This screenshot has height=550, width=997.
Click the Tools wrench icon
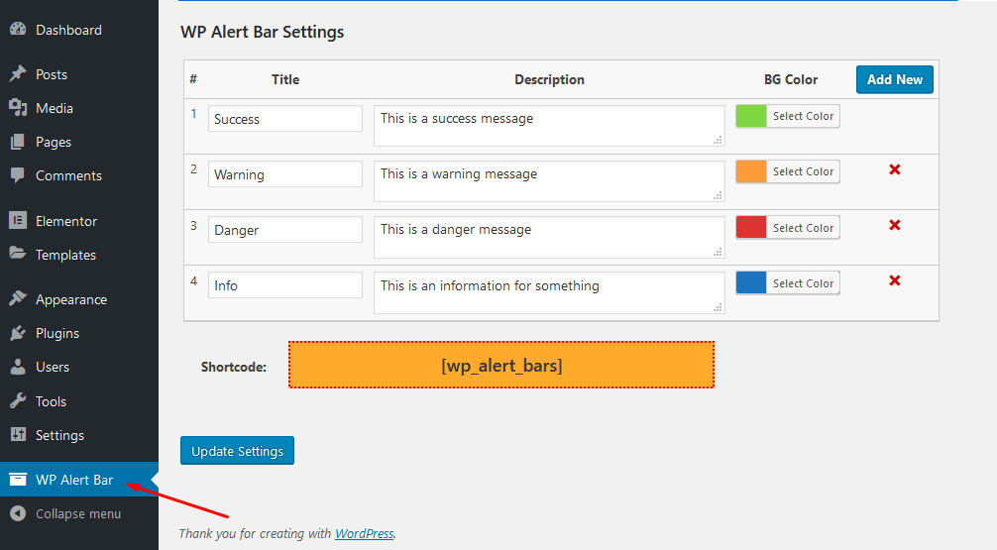[x=18, y=400]
